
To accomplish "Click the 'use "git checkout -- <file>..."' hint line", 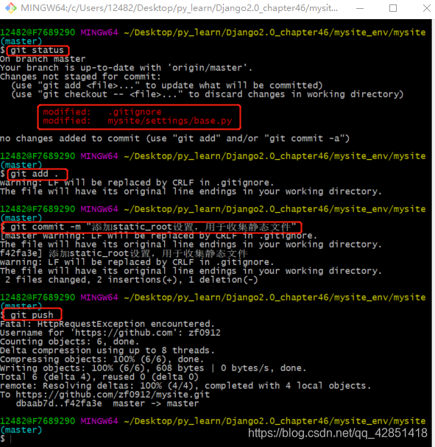I will [x=207, y=94].
